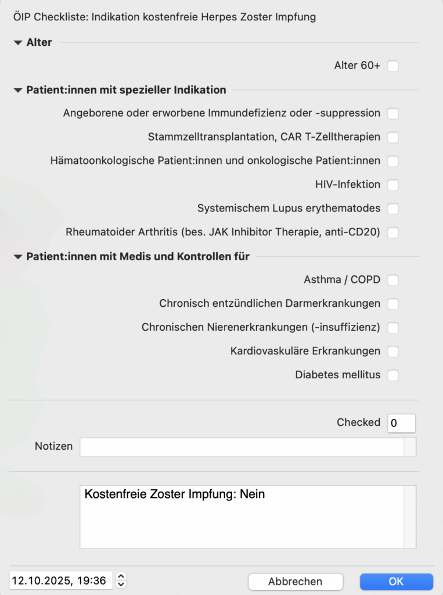Tick the Rheumatoider Arthritis checkbox
The height and width of the screenshot is (595, 443).
click(393, 233)
